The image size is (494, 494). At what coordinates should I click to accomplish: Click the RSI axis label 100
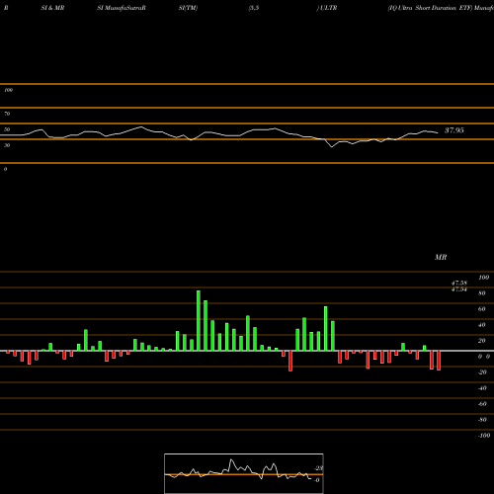[x=8, y=90]
